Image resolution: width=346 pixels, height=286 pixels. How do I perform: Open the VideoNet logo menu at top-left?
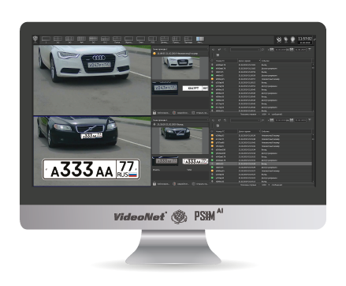[35, 39]
